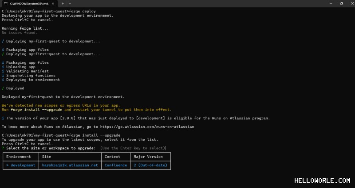Close the terminal window
Viewport: 355px width, 188px height.
click(352, 4)
